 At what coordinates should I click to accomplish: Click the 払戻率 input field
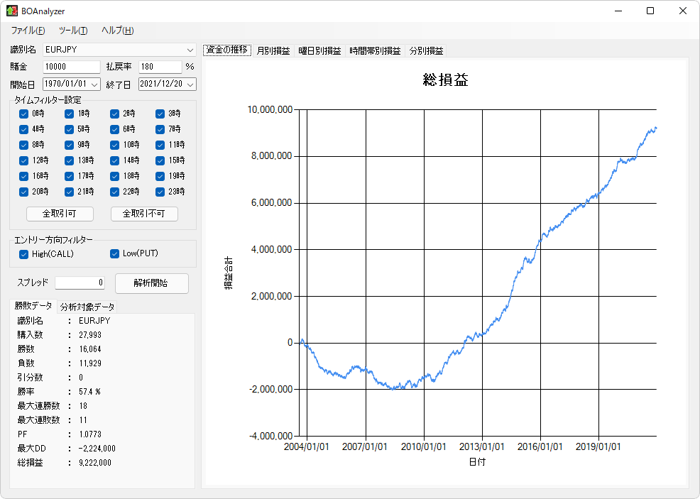(160, 67)
